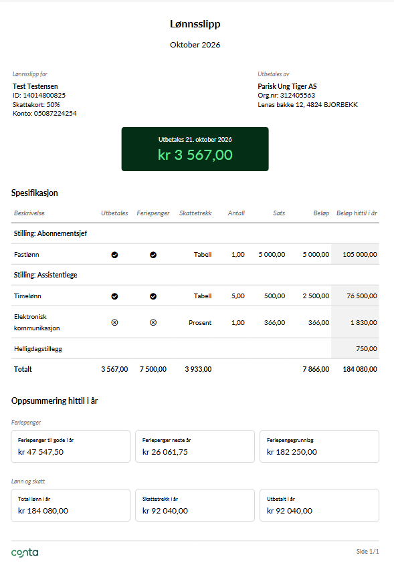
Task: Click the Totalt Feriepenger value 7 500,00
Action: (x=153, y=369)
